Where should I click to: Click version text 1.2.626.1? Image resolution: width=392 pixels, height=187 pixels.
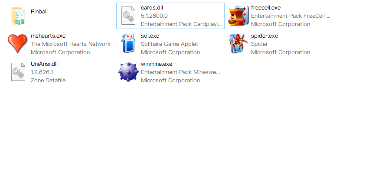click(42, 72)
